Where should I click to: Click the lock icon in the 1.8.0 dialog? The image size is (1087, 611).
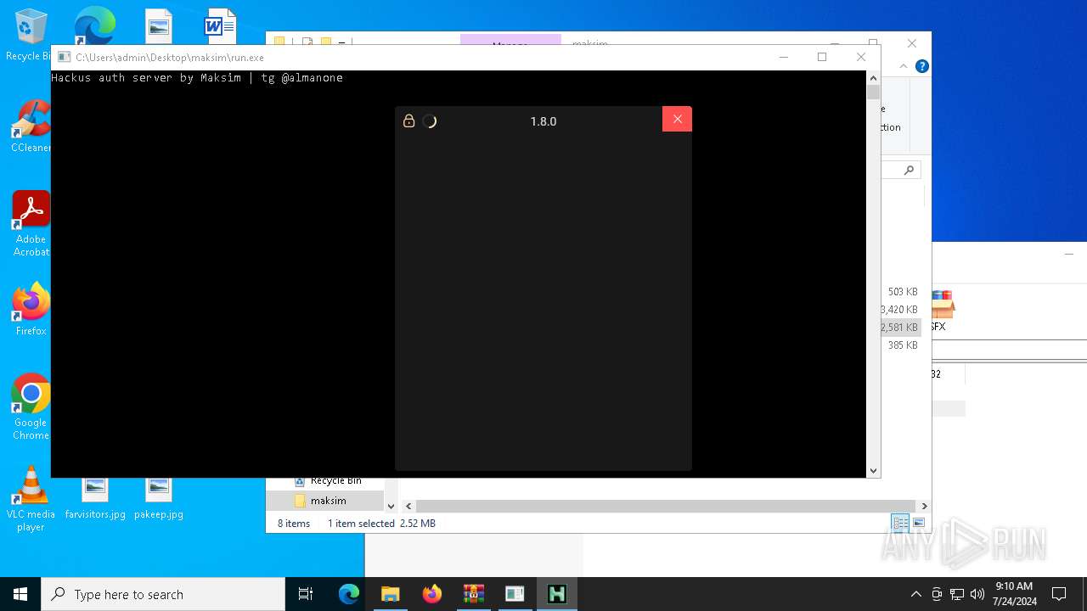408,121
